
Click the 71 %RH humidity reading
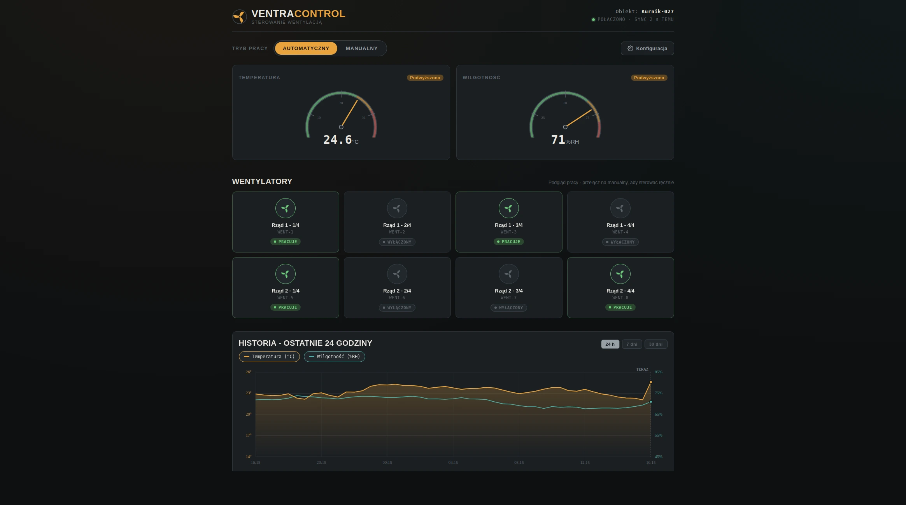[x=565, y=140]
